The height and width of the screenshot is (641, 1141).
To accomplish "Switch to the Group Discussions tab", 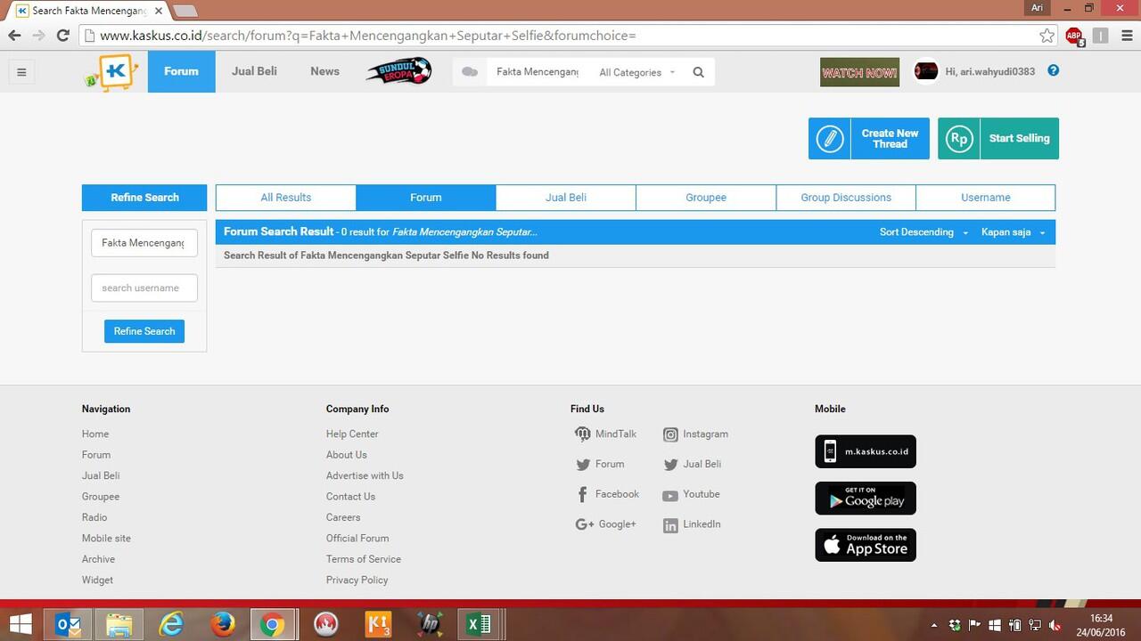I will point(846,198).
